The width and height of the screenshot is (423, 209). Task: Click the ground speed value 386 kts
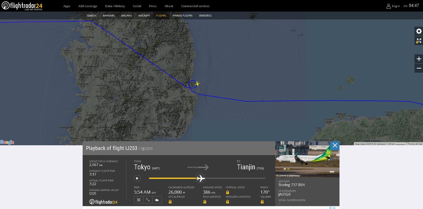[209, 192]
